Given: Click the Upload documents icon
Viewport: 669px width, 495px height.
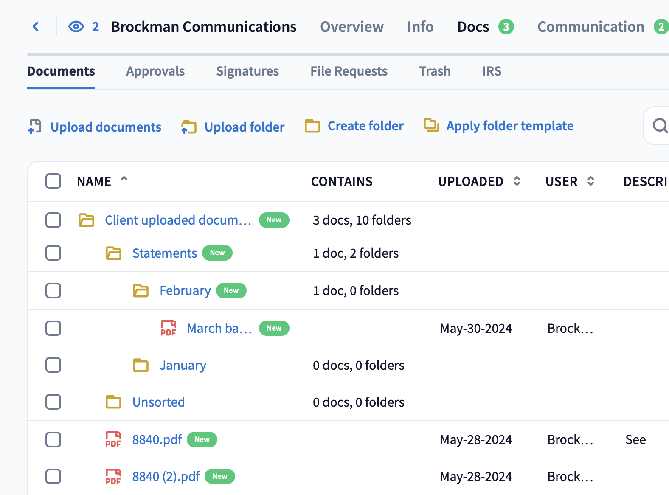Looking at the screenshot, I should point(35,127).
